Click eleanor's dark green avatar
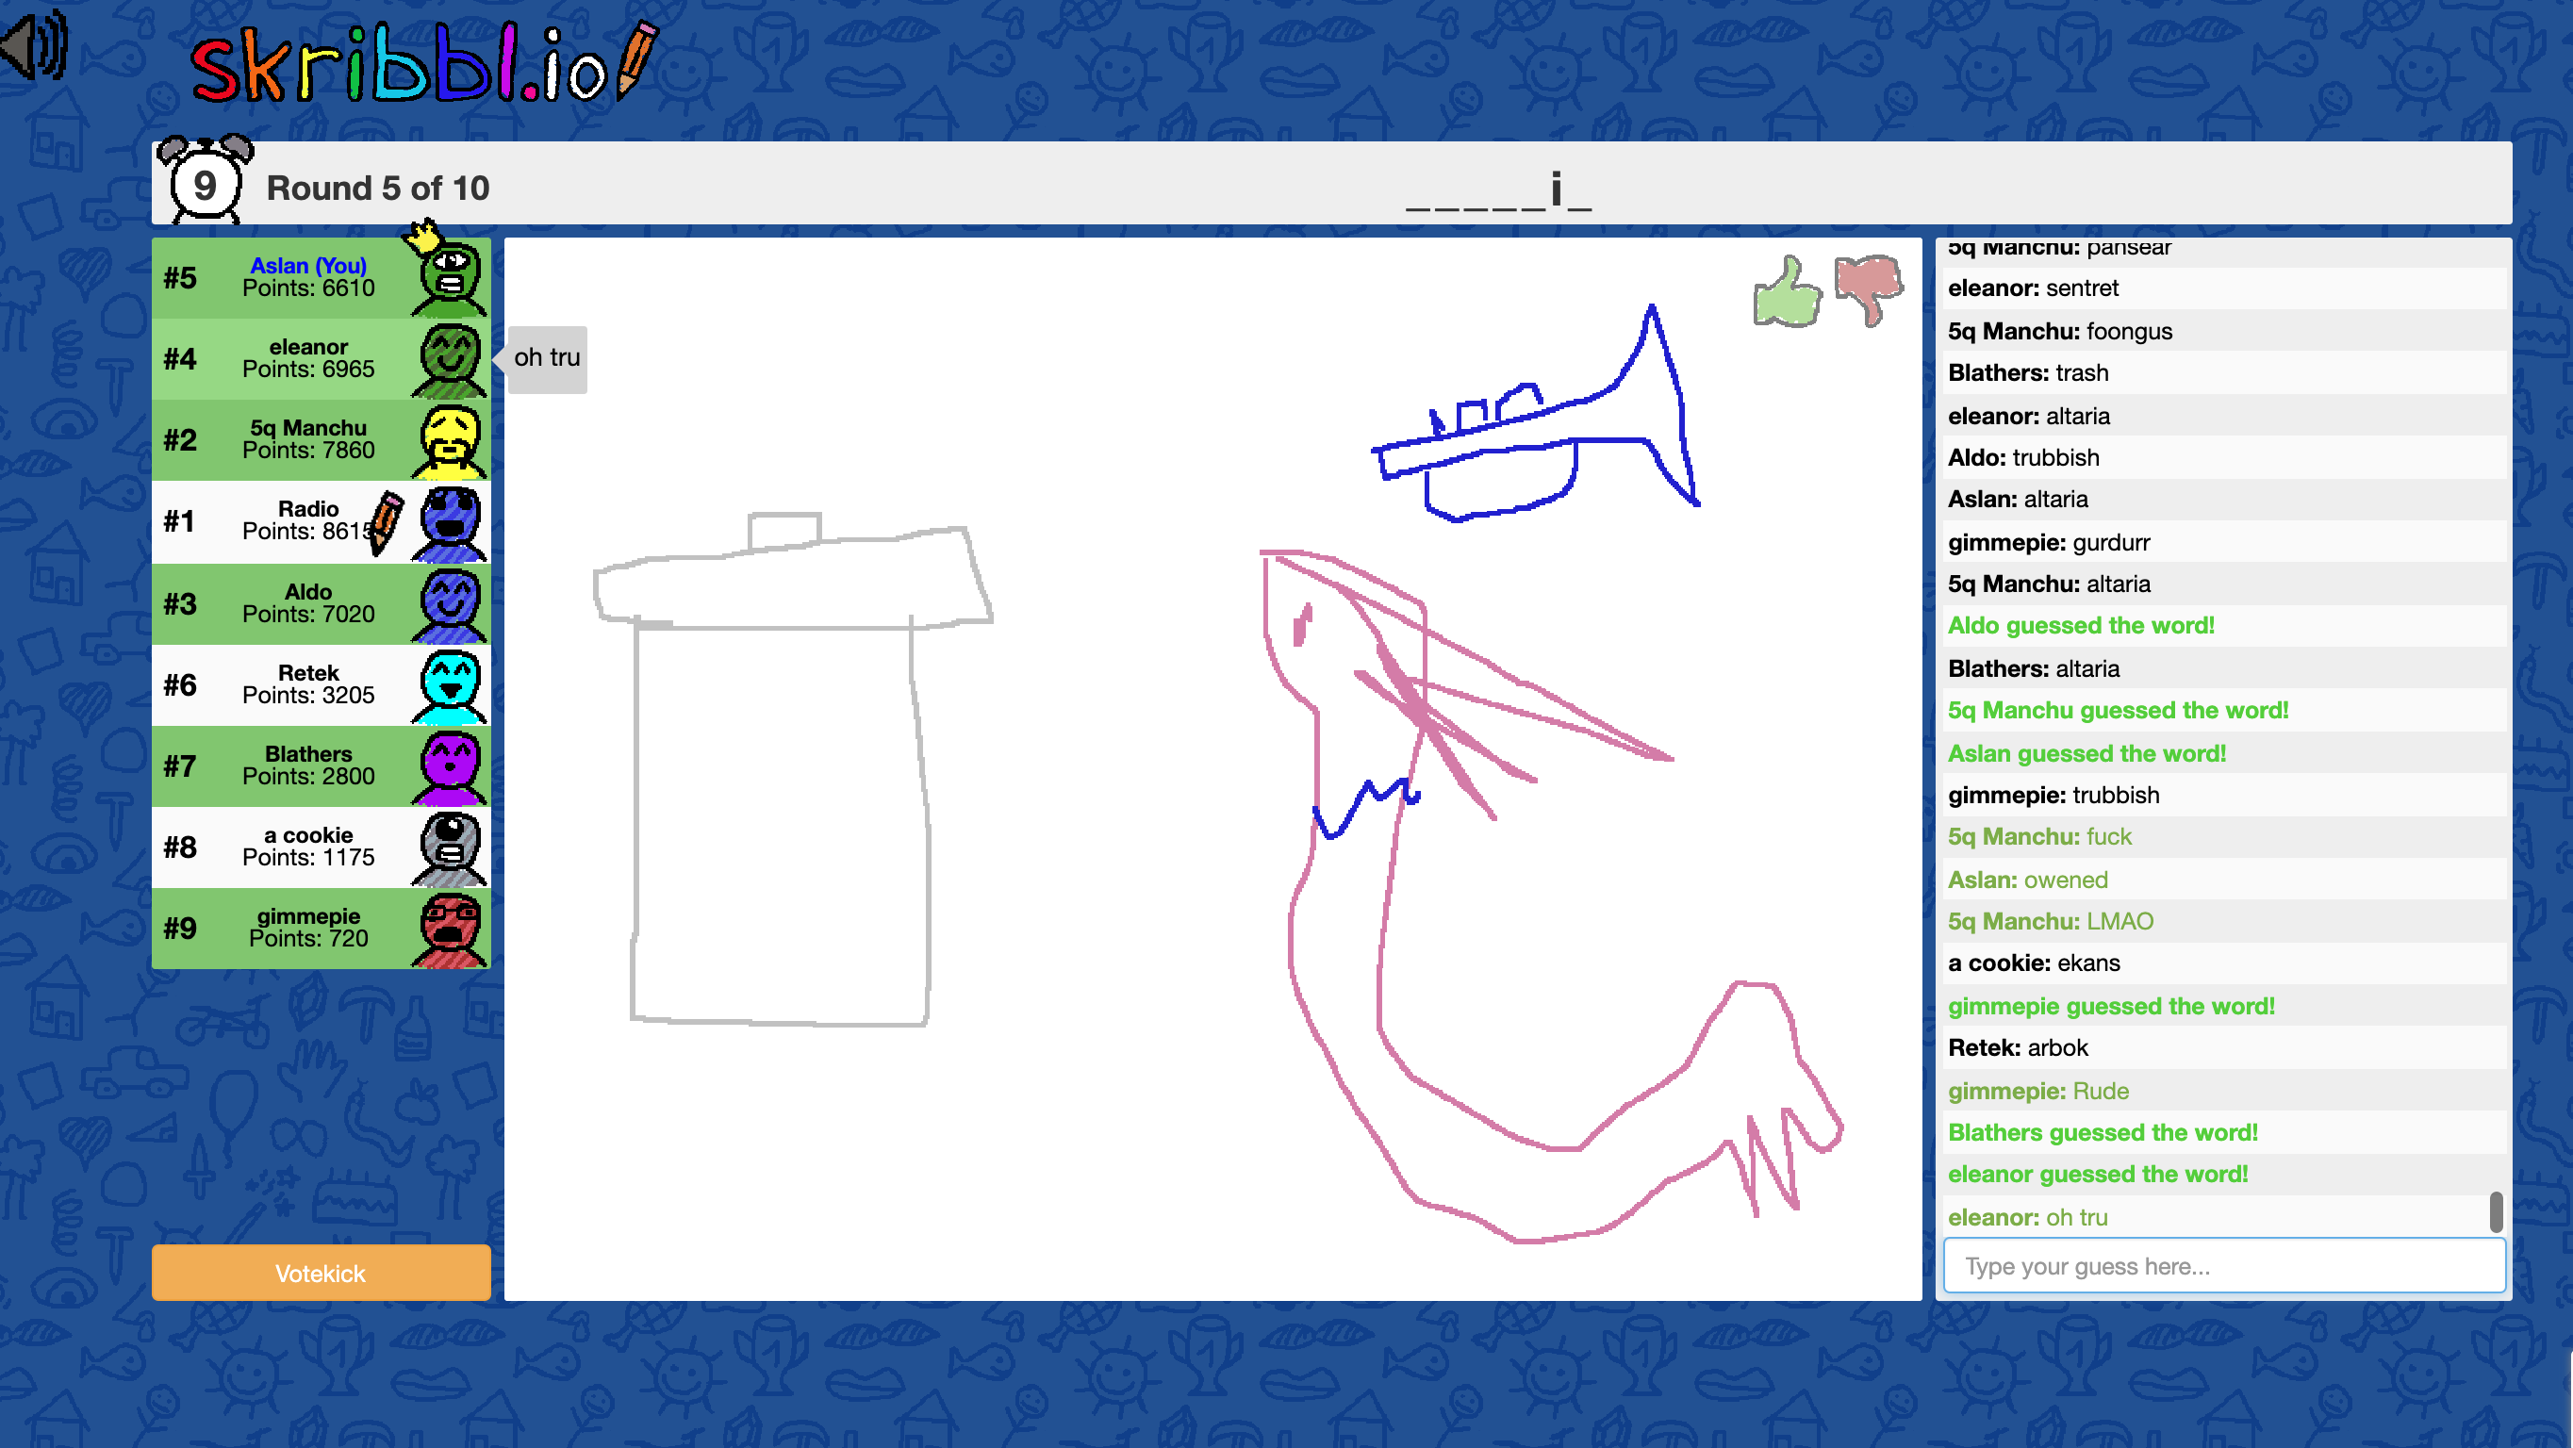2573x1448 pixels. point(450,359)
